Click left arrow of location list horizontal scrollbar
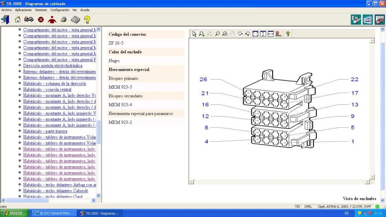This screenshot has height=217, width=386. (x=3, y=200)
